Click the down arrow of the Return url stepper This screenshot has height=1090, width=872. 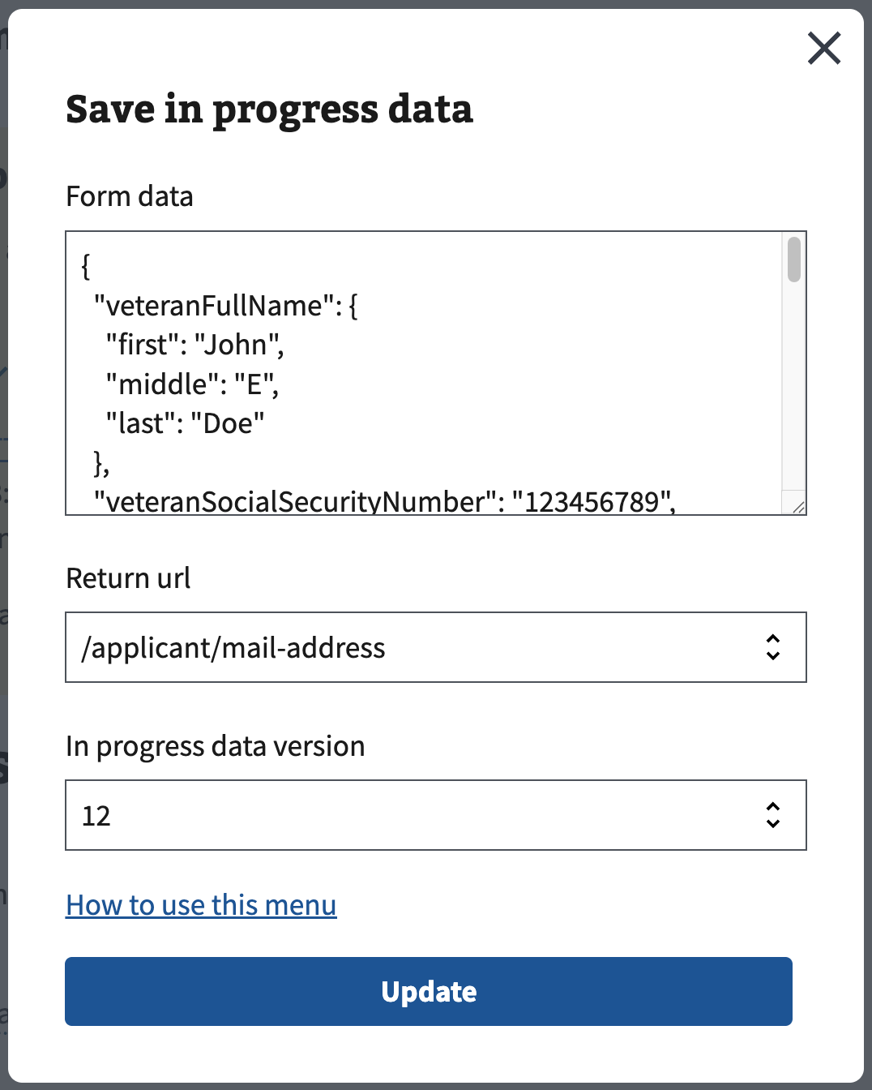[x=773, y=654]
